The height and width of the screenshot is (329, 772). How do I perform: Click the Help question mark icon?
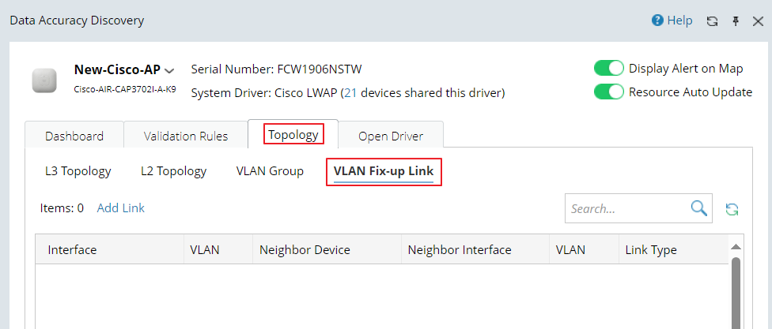[657, 21]
